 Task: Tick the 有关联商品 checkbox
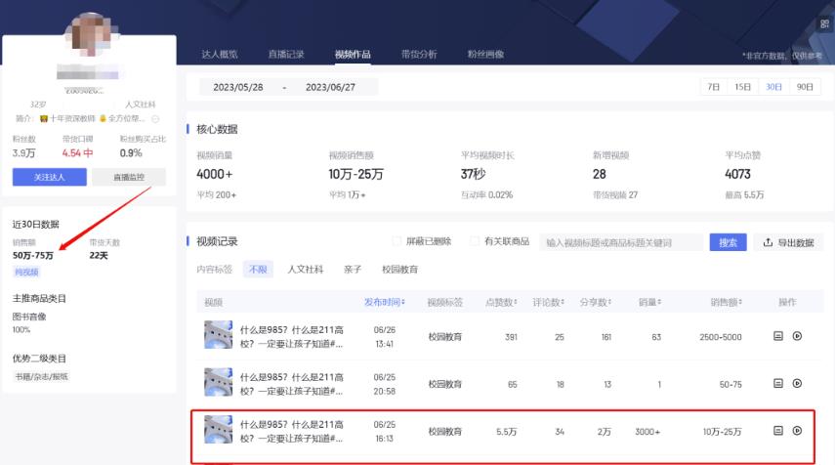point(475,241)
